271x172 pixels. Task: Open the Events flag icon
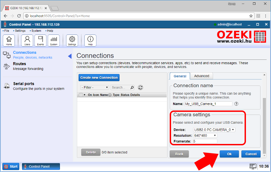[x=40, y=40]
